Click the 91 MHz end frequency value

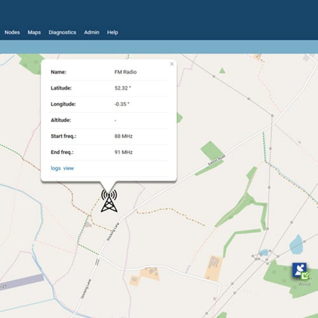coord(123,152)
